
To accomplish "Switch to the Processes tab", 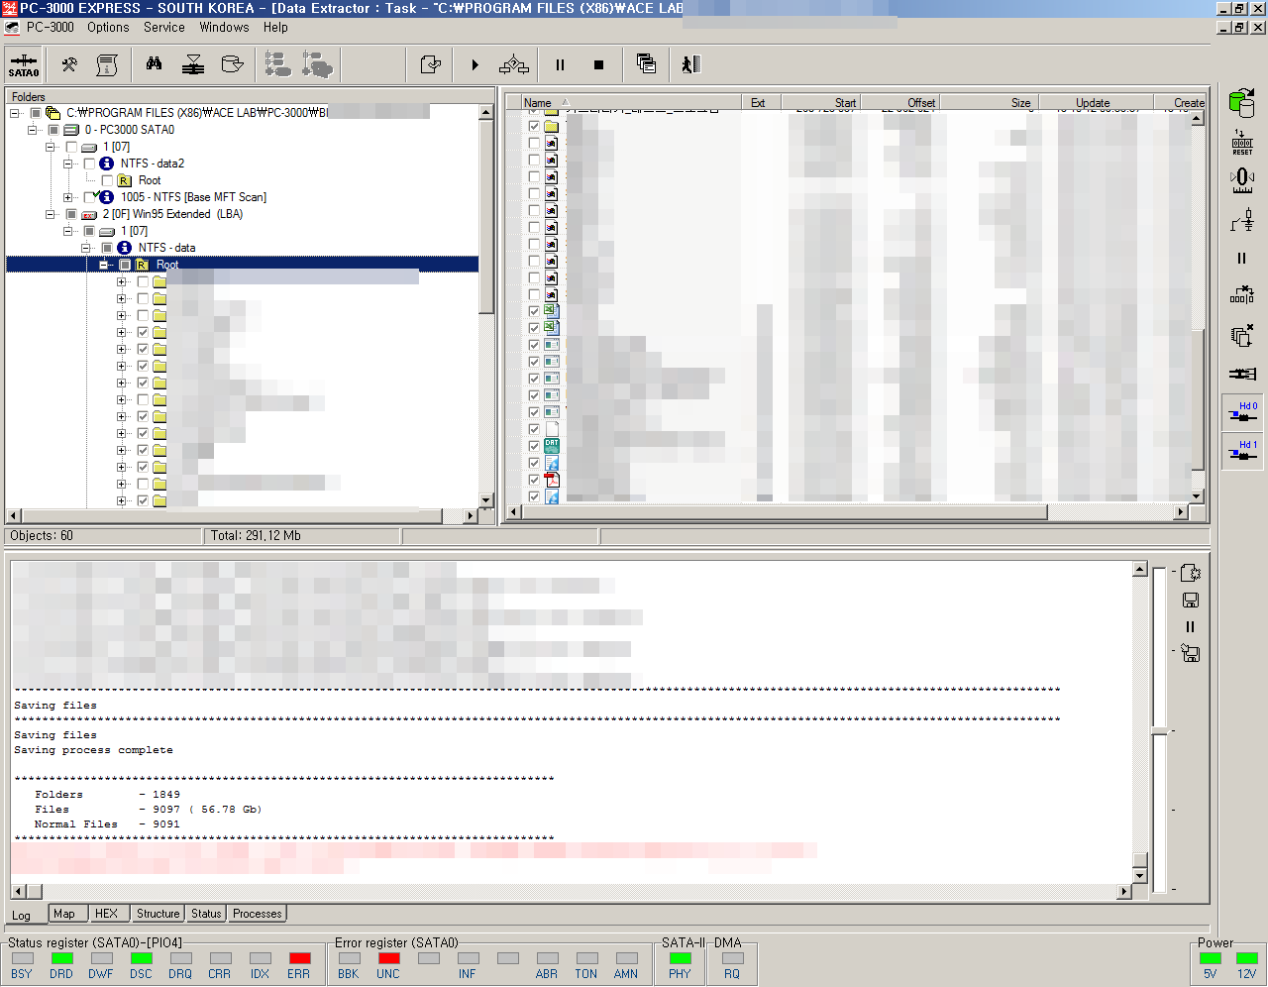I will tap(258, 914).
